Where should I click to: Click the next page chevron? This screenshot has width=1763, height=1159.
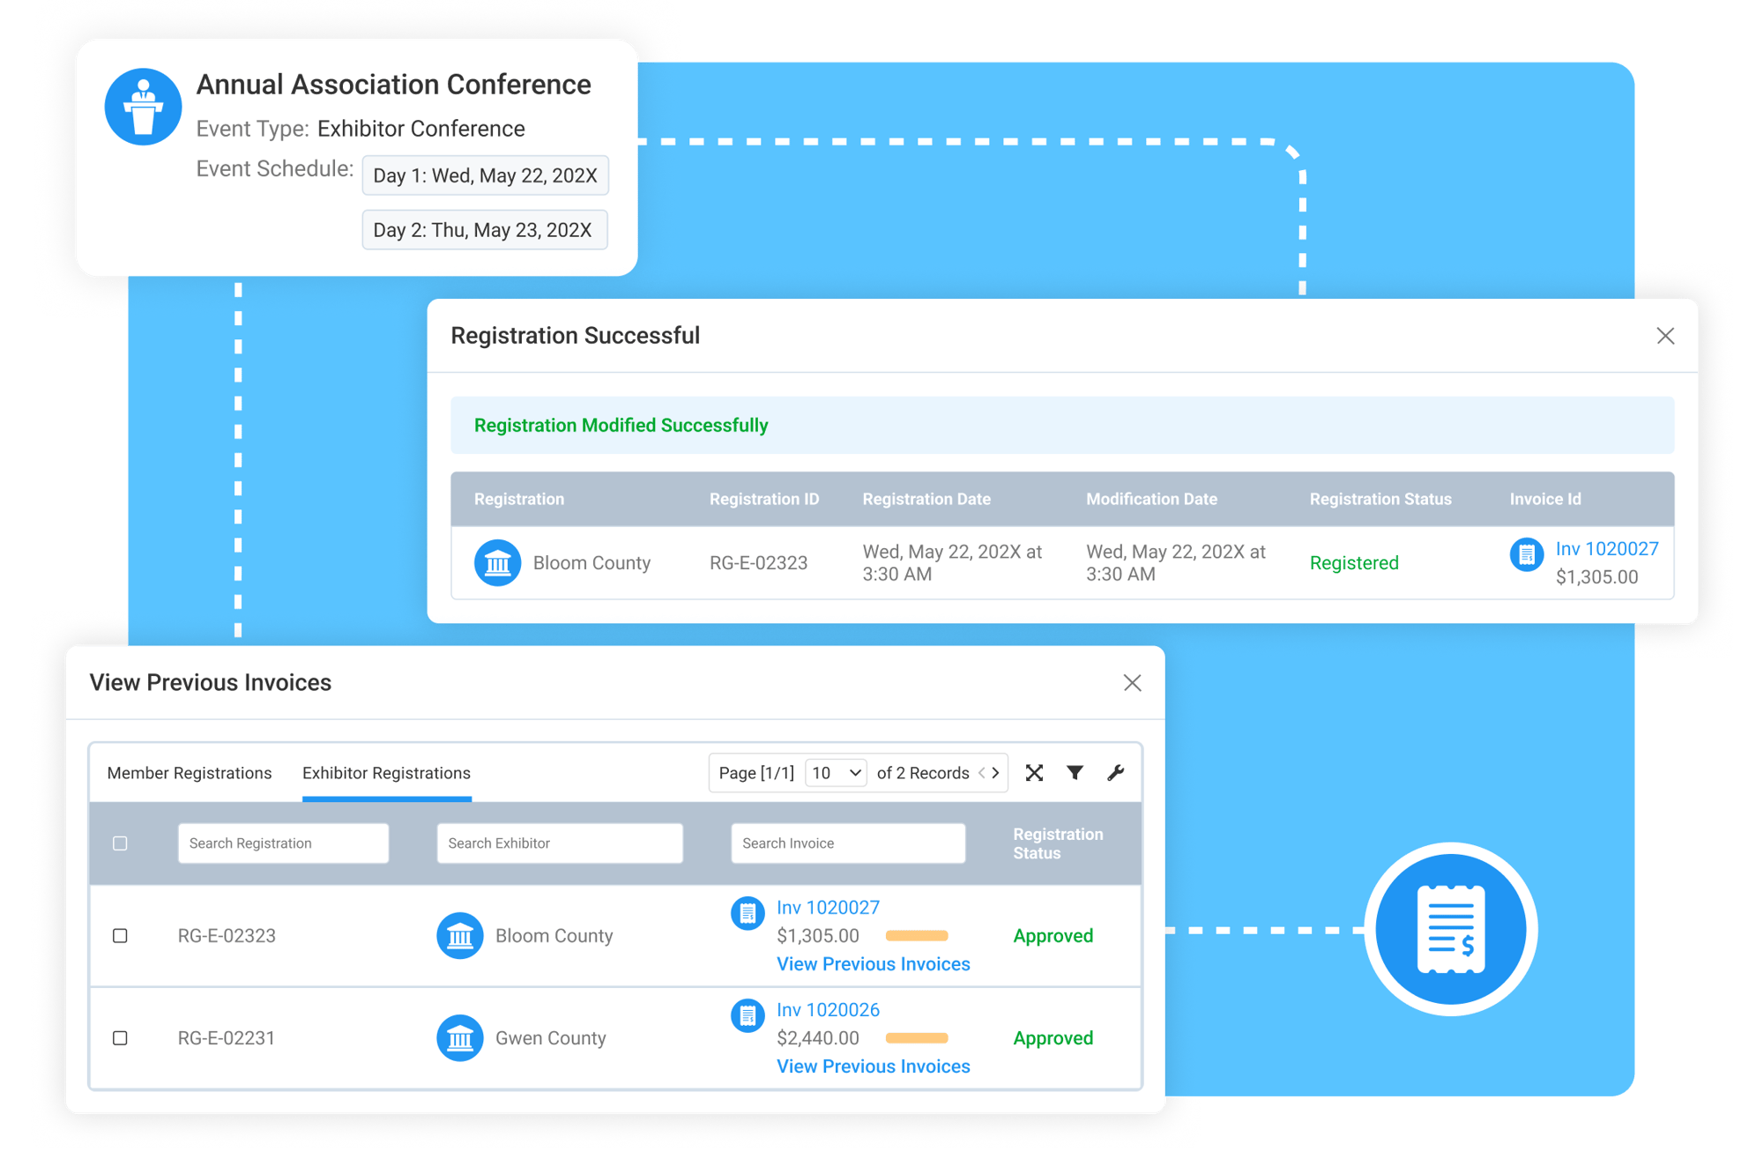pos(997,772)
